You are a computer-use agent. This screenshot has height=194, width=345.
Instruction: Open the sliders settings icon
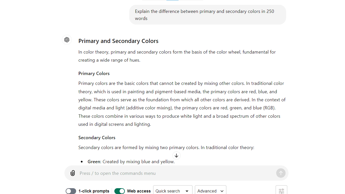[x=281, y=191]
